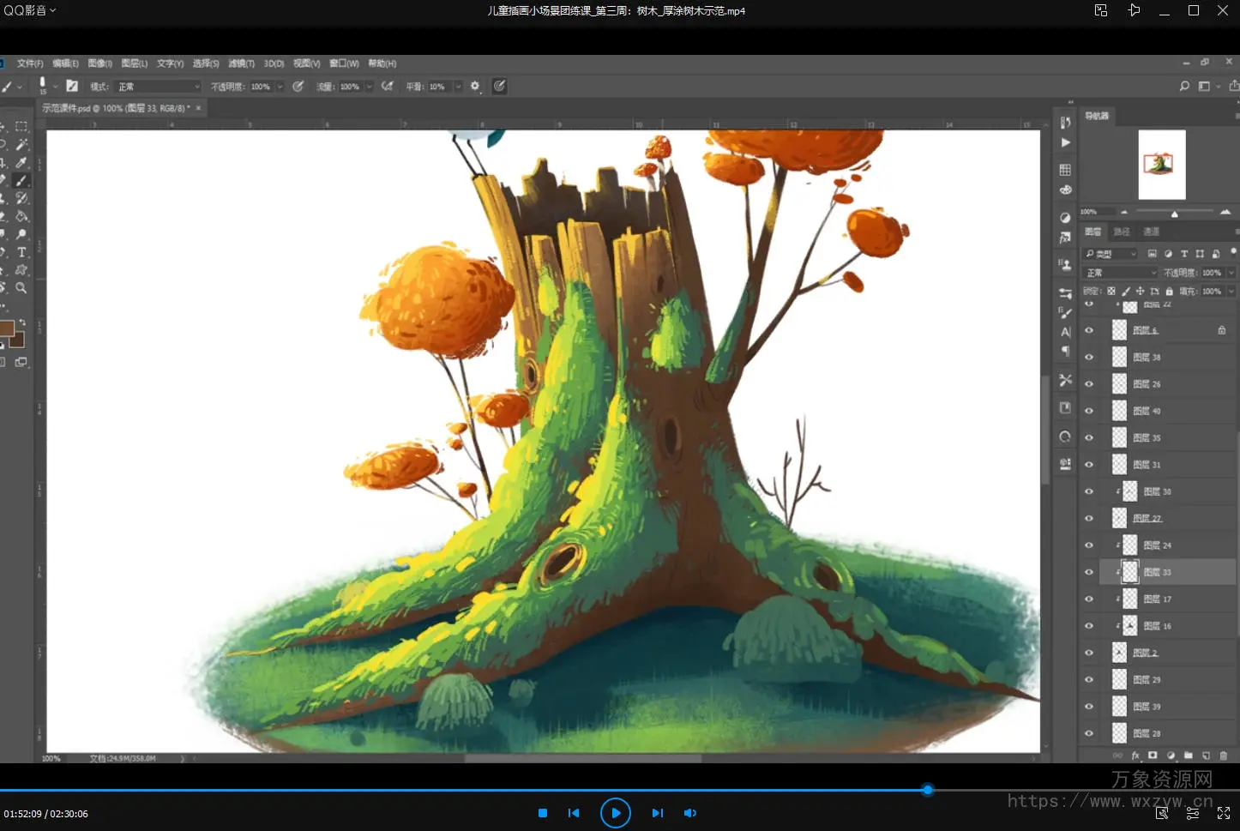Toggle visibility of layer 图层 29
The image size is (1240, 831).
point(1089,680)
